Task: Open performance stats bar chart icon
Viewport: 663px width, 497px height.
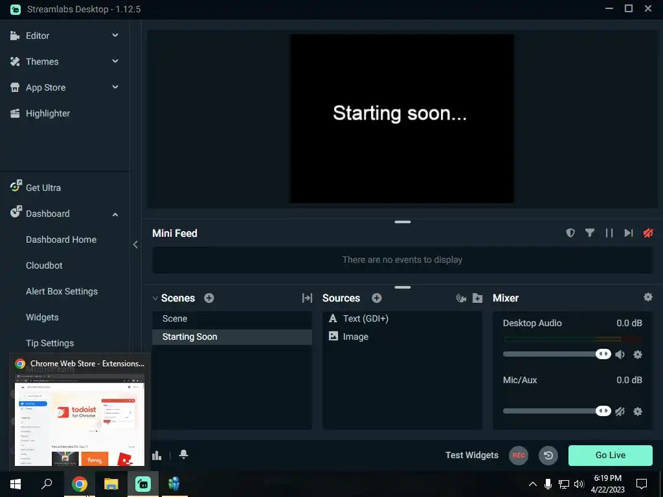Action: click(157, 455)
